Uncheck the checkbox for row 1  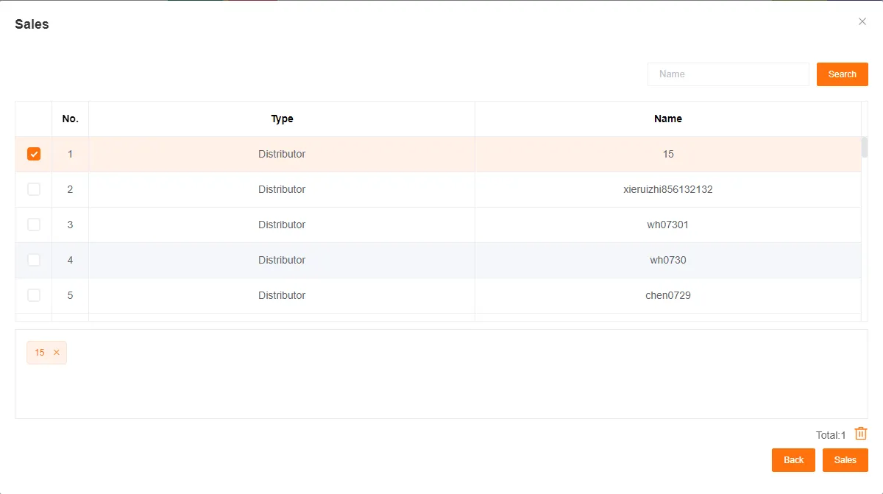34,154
